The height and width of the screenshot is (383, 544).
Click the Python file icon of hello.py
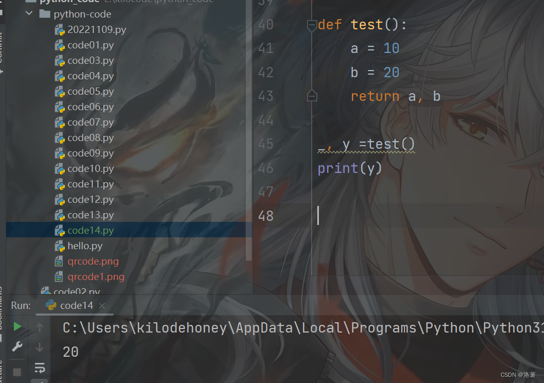pyautogui.click(x=60, y=246)
